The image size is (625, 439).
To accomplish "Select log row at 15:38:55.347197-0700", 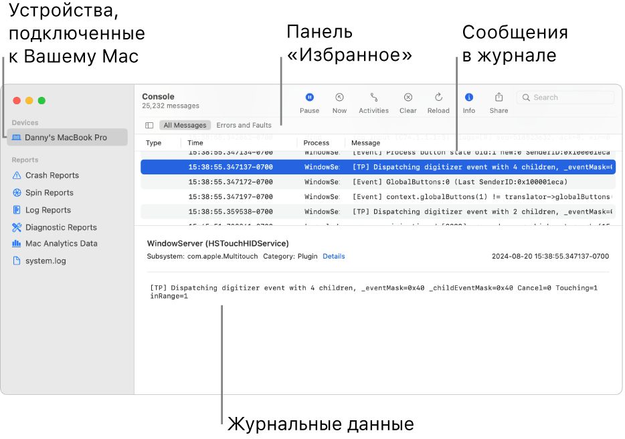I will point(378,196).
